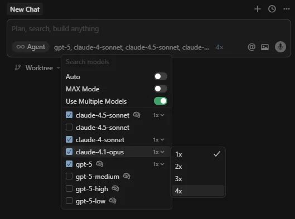The width and height of the screenshot is (295, 219).
Task: Attach an image with the picture icon
Action: 265,47
